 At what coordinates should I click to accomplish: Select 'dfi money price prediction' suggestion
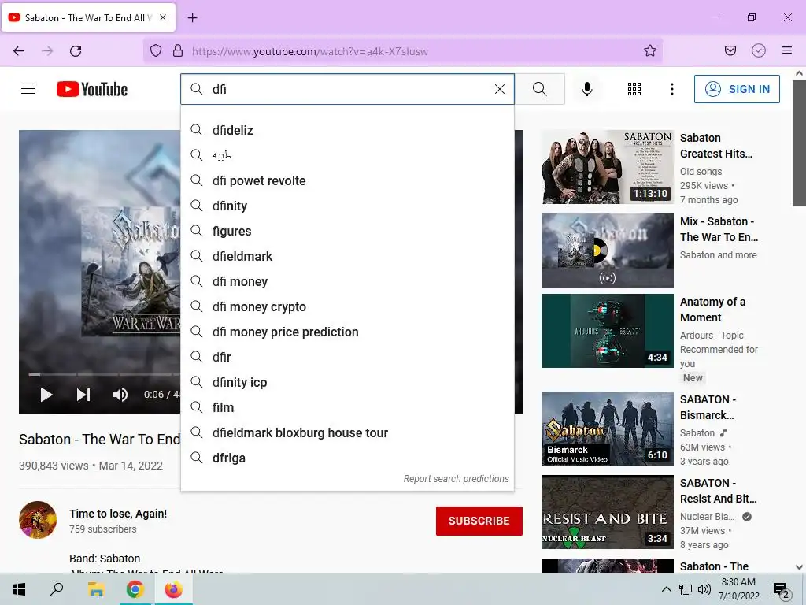point(347,332)
